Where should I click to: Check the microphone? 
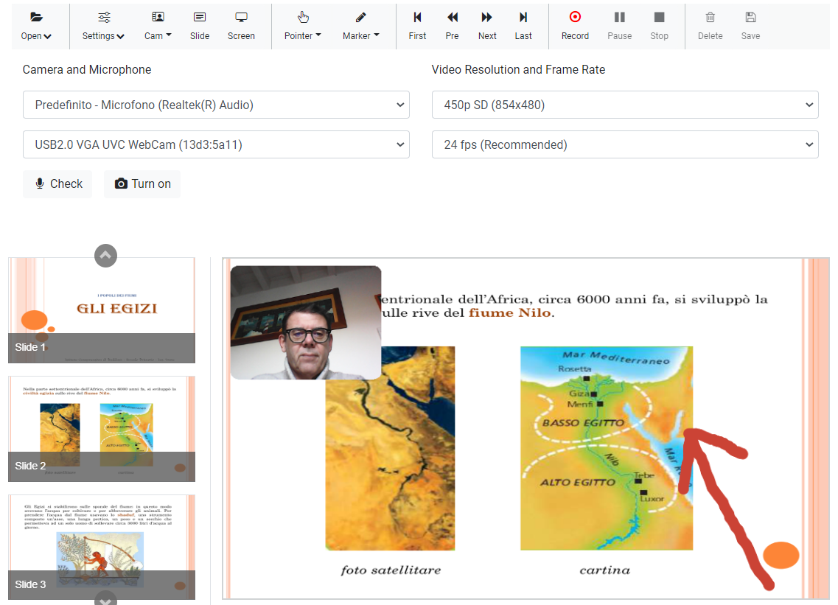click(57, 183)
